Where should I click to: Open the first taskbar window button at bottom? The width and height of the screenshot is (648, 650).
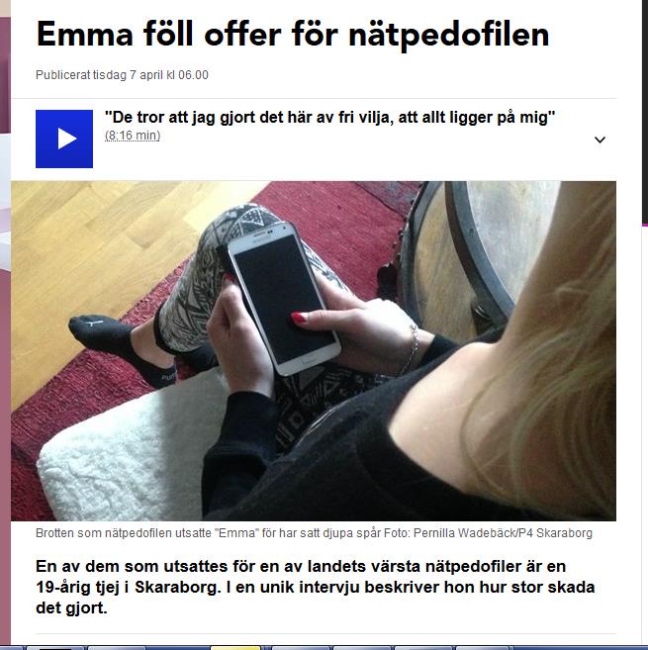tap(54, 647)
